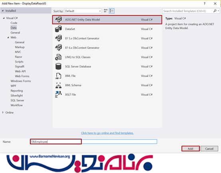
Task: Click the Name input field
Action: [x=93, y=142]
